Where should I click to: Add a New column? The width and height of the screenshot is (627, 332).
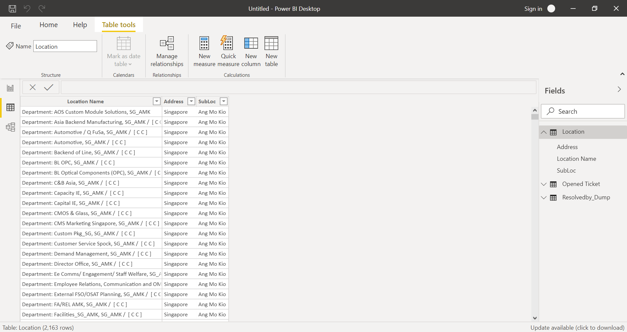click(251, 52)
